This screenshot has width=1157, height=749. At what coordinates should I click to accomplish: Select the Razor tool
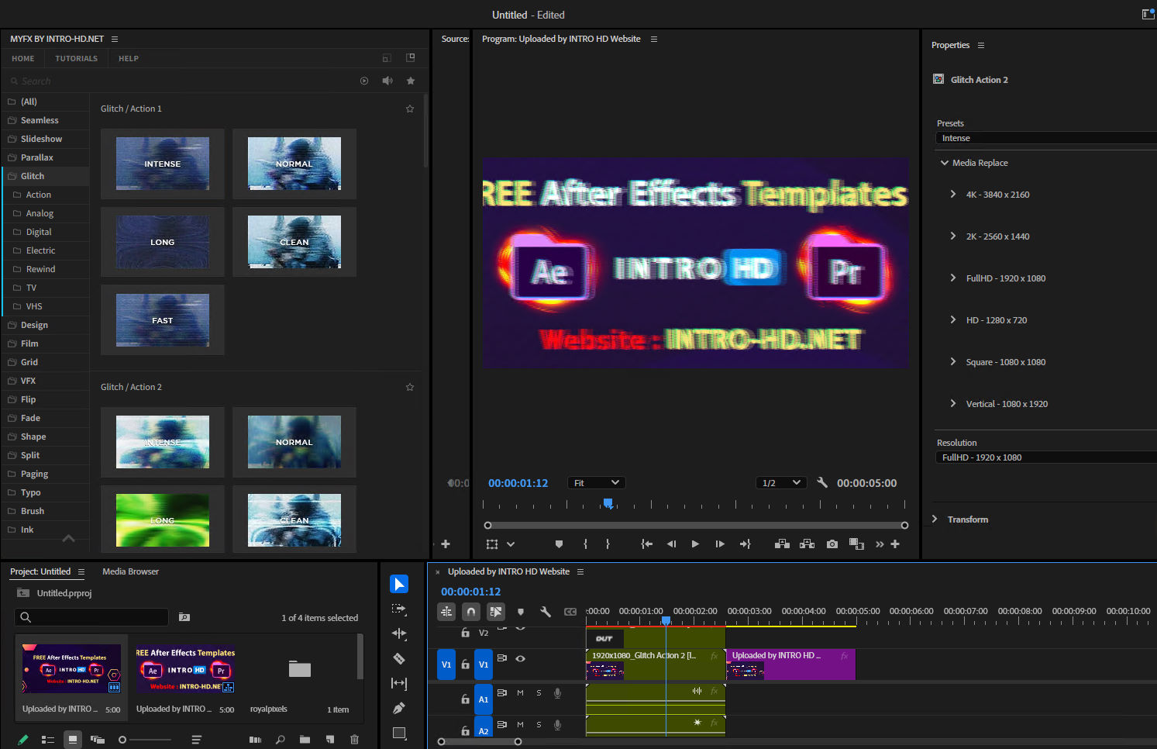[399, 658]
